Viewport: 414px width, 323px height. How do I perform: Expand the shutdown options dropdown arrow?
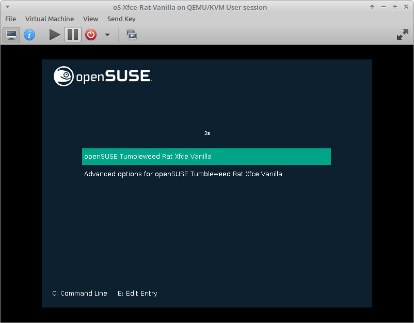point(107,35)
